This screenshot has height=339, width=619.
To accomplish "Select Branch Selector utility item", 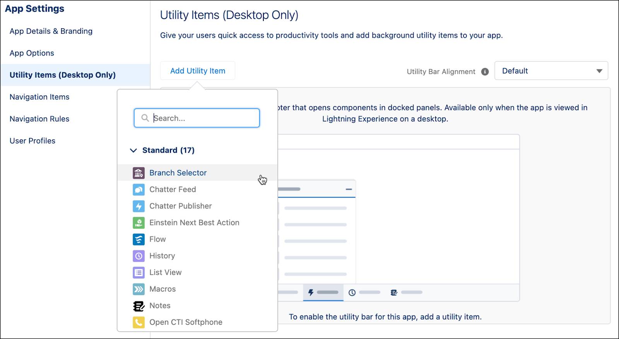I will (197, 173).
